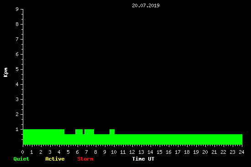The height and width of the screenshot is (167, 251).
Task: Click the Kp value 1 axis label
Action: [x=17, y=129]
